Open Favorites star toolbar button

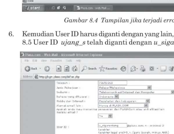click(x=108, y=69)
